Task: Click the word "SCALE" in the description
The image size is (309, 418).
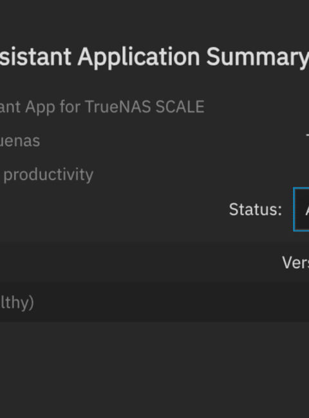Action: coord(180,107)
